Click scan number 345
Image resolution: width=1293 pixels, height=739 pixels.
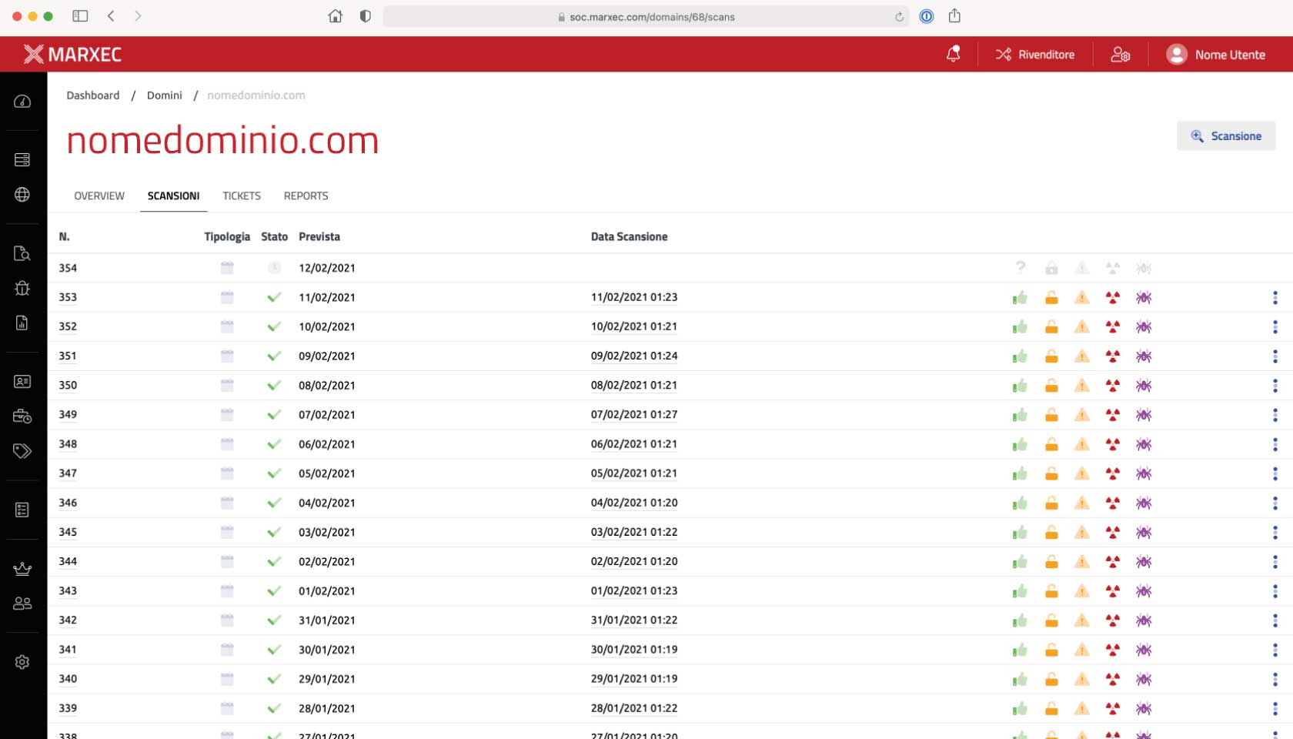coord(68,533)
